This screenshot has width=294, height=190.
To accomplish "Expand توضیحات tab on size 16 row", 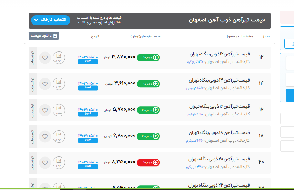I will coord(33,110).
